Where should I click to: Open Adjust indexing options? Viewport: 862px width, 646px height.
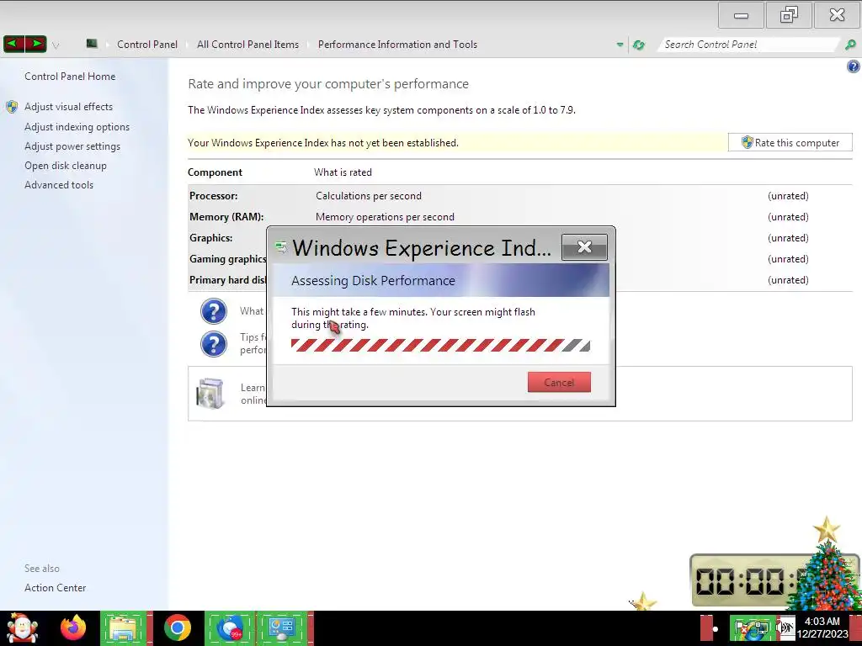[x=77, y=127]
